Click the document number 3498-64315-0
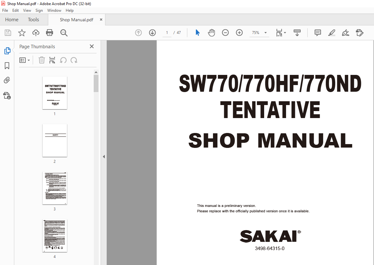 270,248
